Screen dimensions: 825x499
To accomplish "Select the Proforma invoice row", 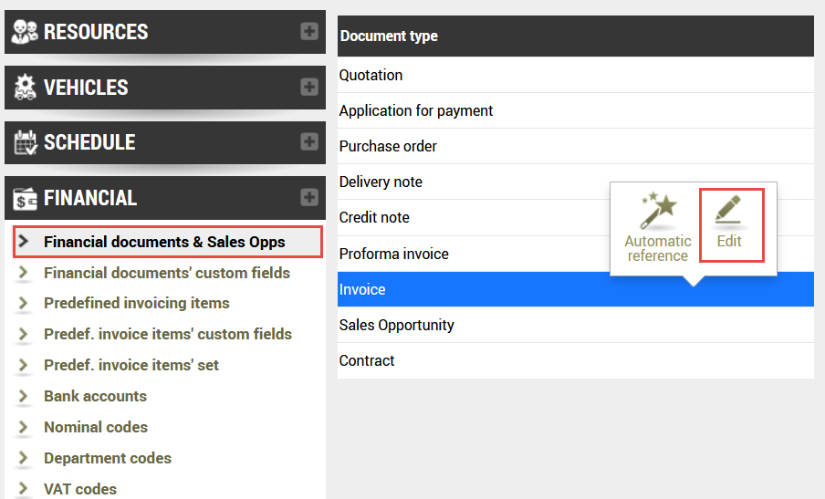I will pos(576,254).
